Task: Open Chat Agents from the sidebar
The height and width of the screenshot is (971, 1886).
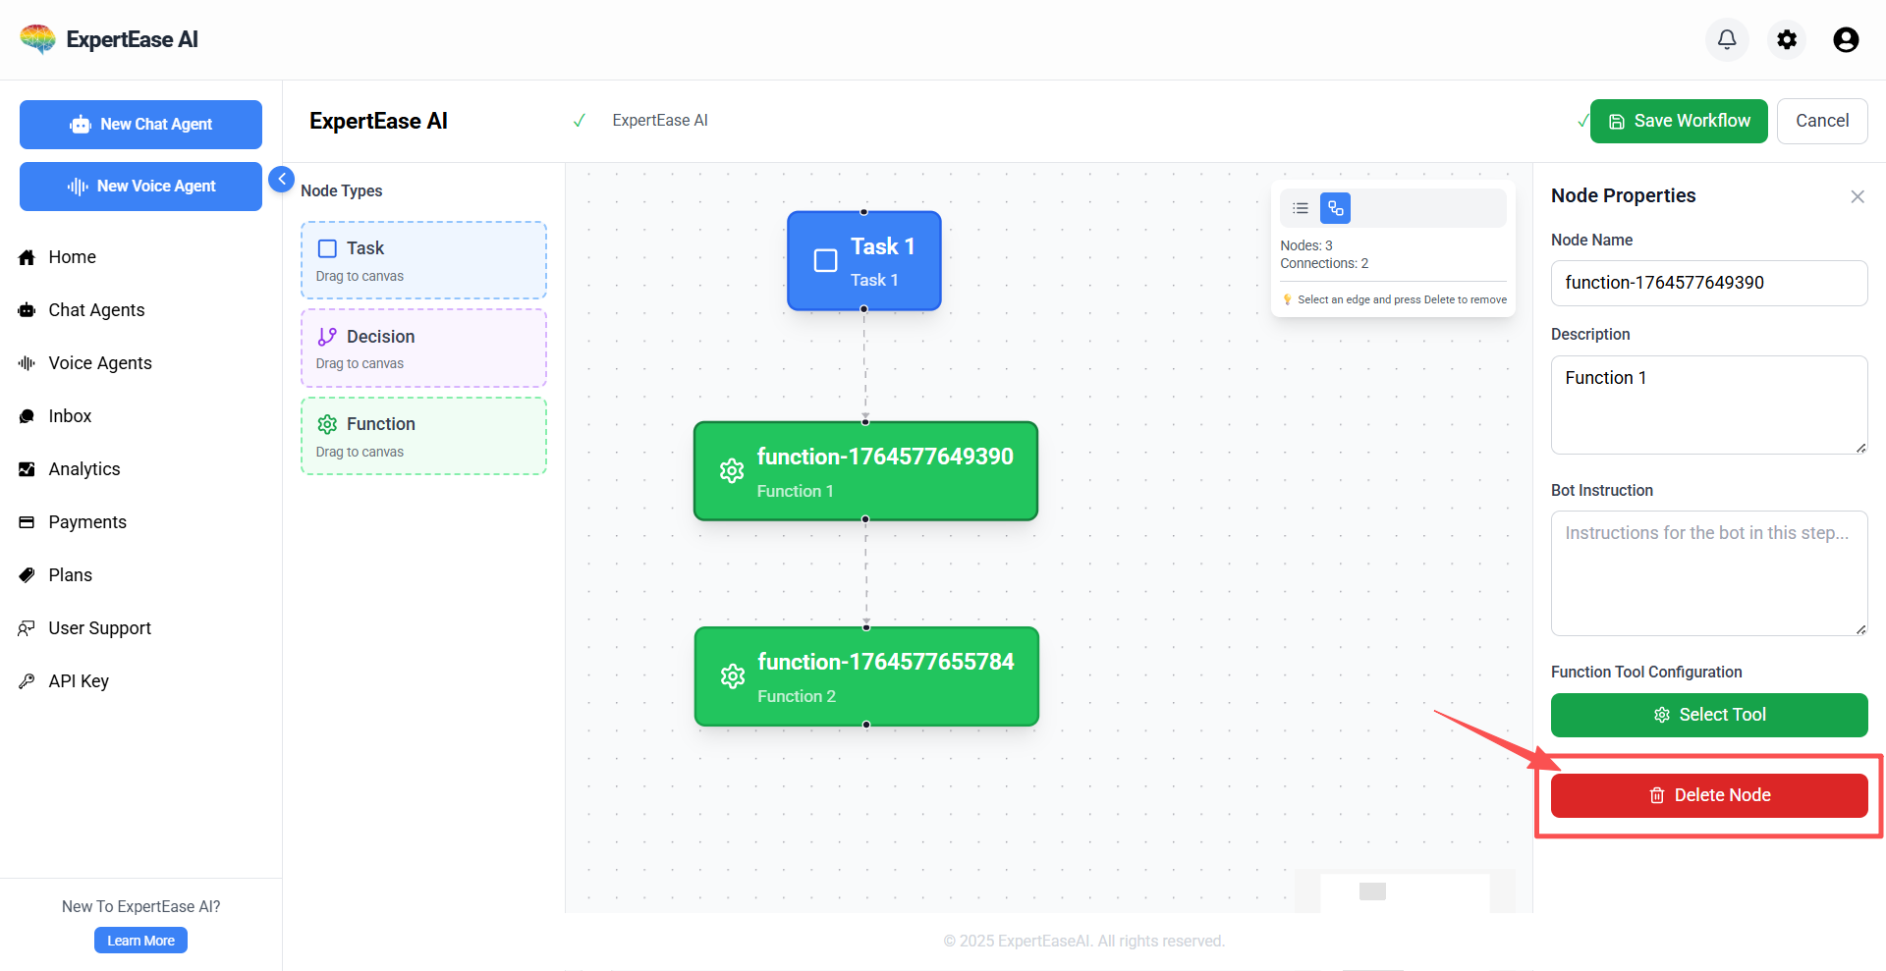Action: point(96,310)
